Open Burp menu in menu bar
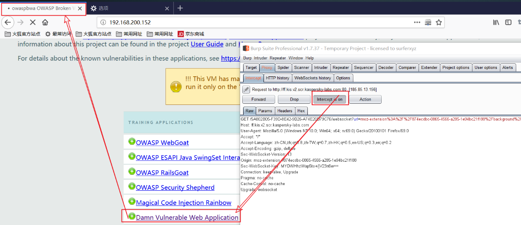Viewport: 521px width, 225px height. click(247, 58)
